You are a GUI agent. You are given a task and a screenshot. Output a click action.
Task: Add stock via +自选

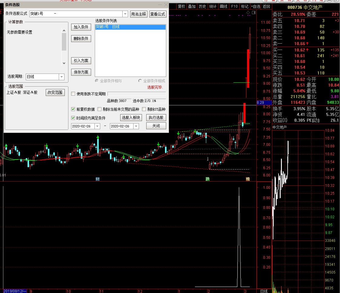256,6
